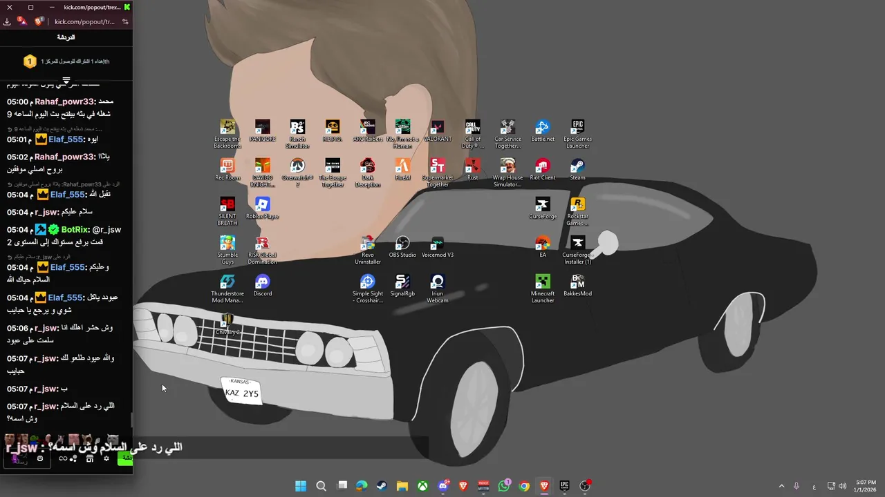This screenshot has width=885, height=497.
Task: Open Brave Shields icon in address bar
Action: [39, 21]
